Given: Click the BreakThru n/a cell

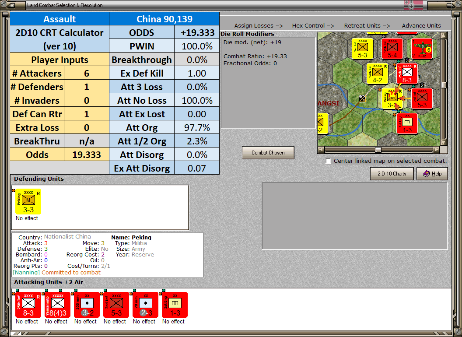Looking at the screenshot, I should click(87, 141).
